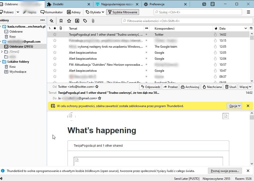Image resolution: width=254 pixels, height=181 pixels.
Task: Open Opcje dropdown for remote content
Action: click(234, 106)
